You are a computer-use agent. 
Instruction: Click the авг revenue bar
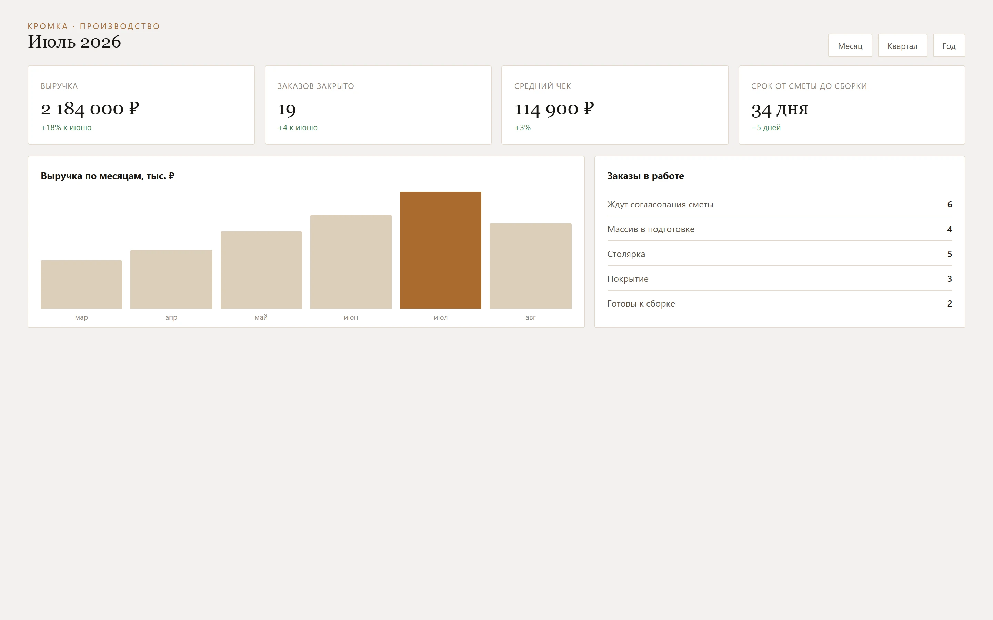(530, 266)
